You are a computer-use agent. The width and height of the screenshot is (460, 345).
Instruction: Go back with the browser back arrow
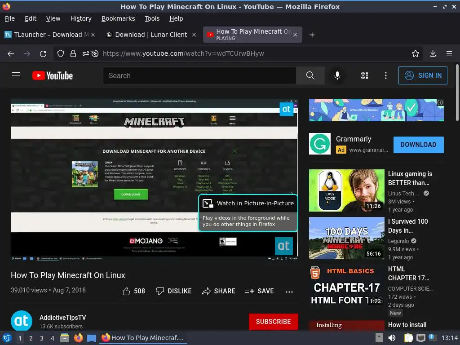(11, 54)
